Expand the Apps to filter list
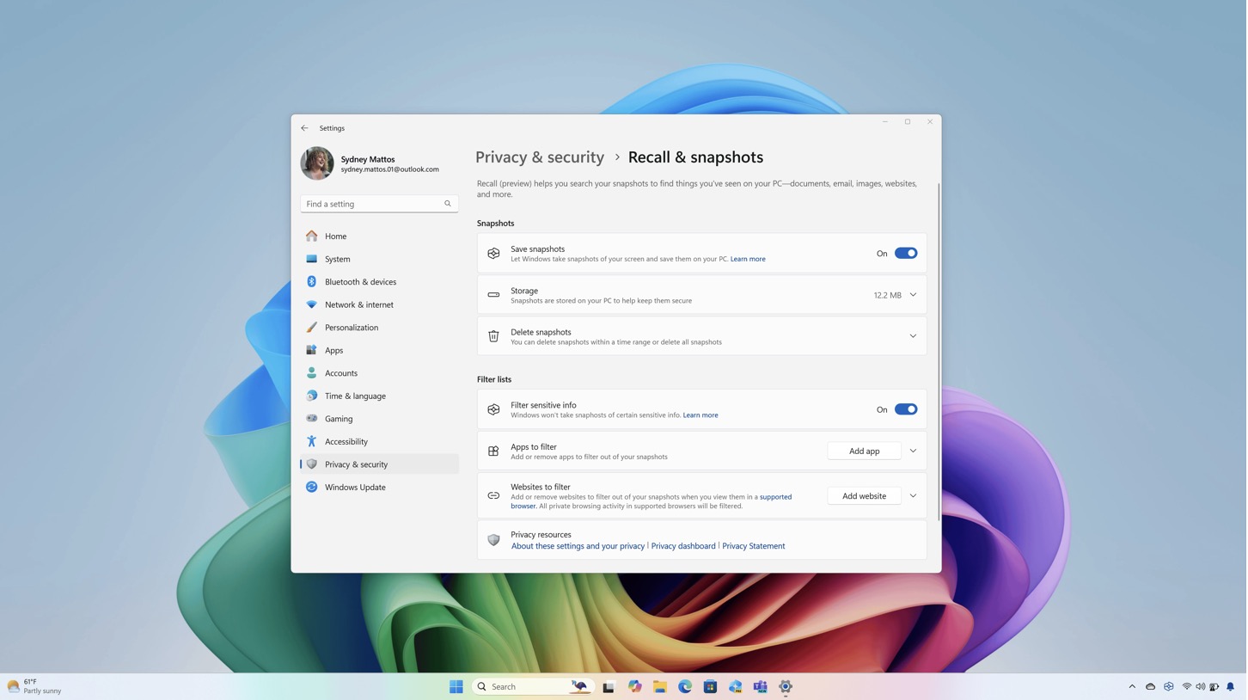Screen dimensions: 1248x700 pyautogui.click(x=913, y=451)
